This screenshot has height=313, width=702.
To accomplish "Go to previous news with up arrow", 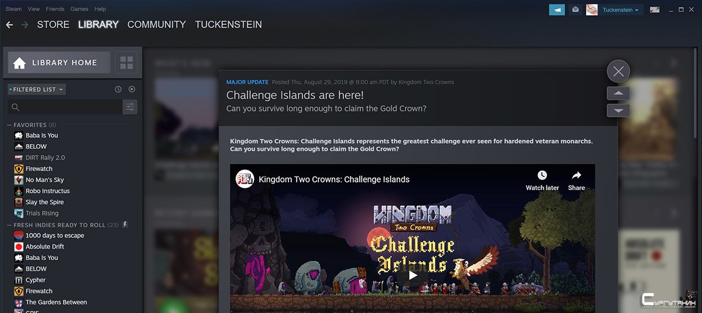I will click(x=618, y=94).
